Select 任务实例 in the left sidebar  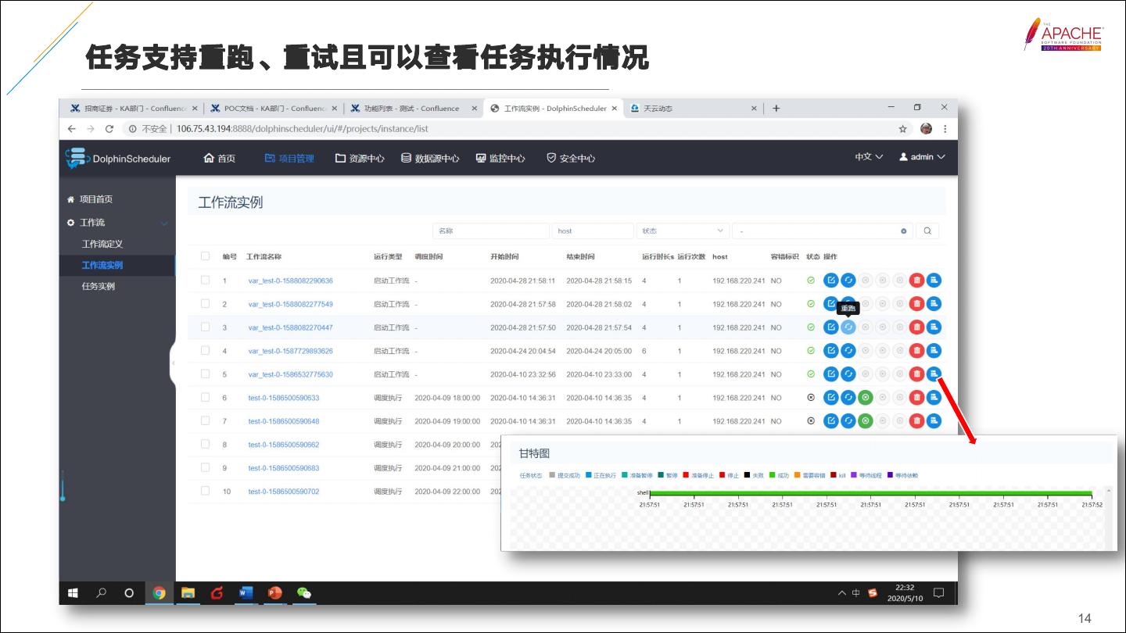(x=99, y=287)
